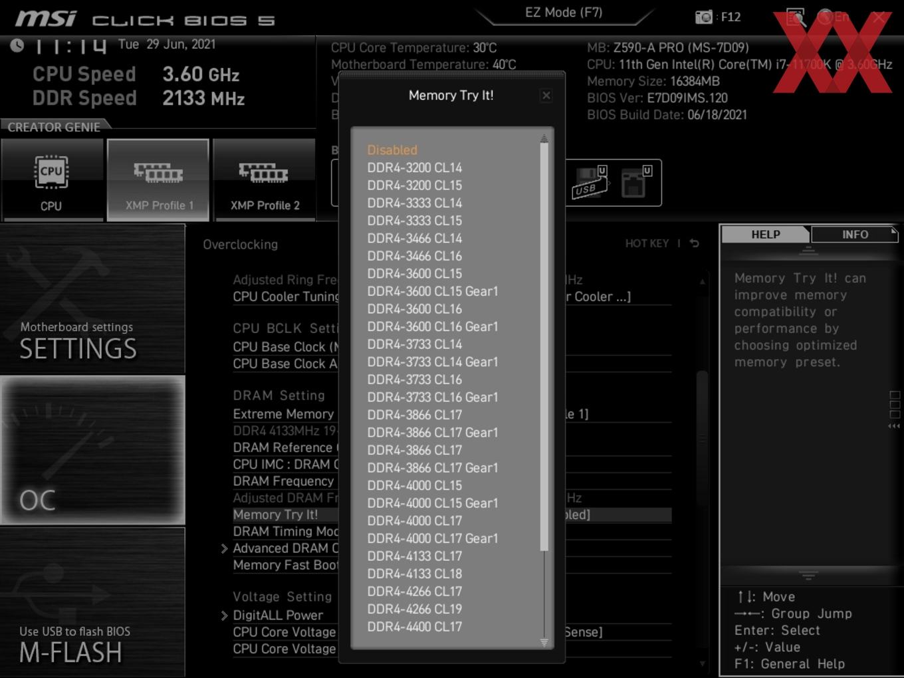The height and width of the screenshot is (678, 904).
Task: Choose DDR4-3466 CL14 preset
Action: tap(415, 238)
